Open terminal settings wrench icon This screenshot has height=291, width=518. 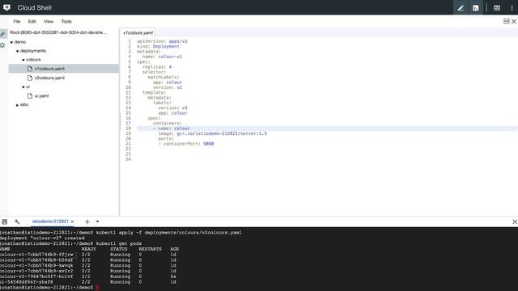pos(17,221)
